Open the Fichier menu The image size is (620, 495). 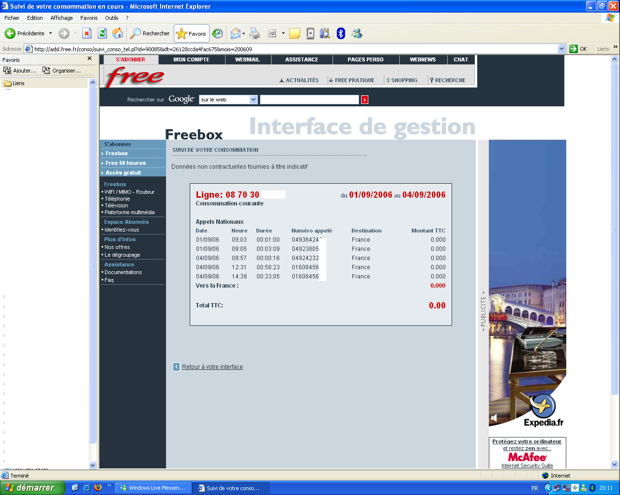tap(12, 18)
